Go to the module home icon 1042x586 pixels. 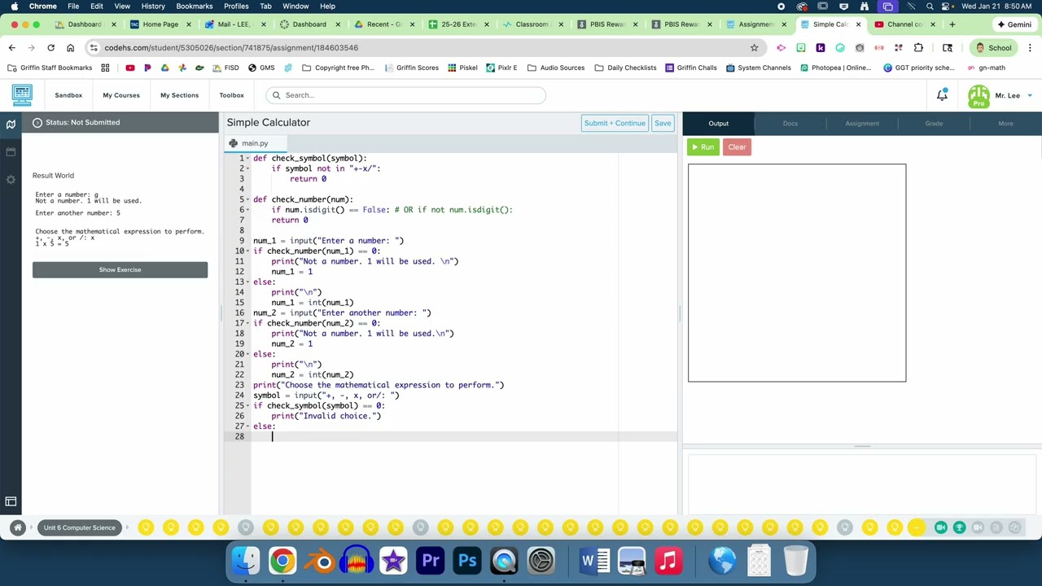(x=17, y=527)
